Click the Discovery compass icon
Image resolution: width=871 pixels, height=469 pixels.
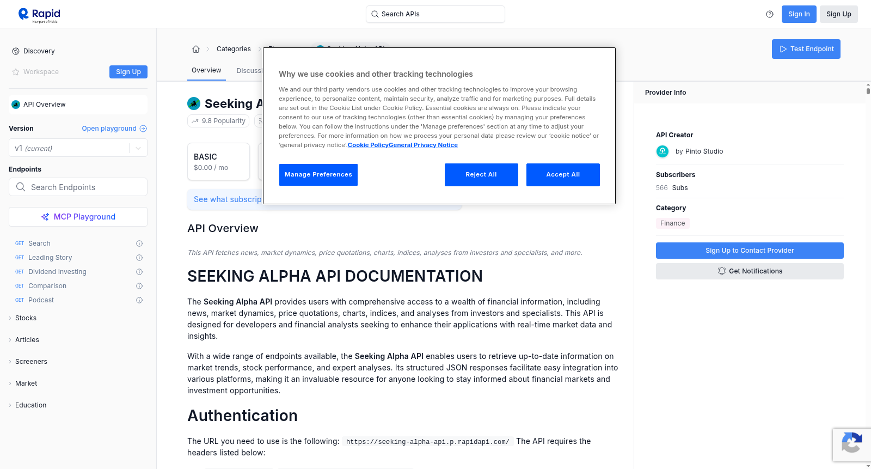(16, 51)
